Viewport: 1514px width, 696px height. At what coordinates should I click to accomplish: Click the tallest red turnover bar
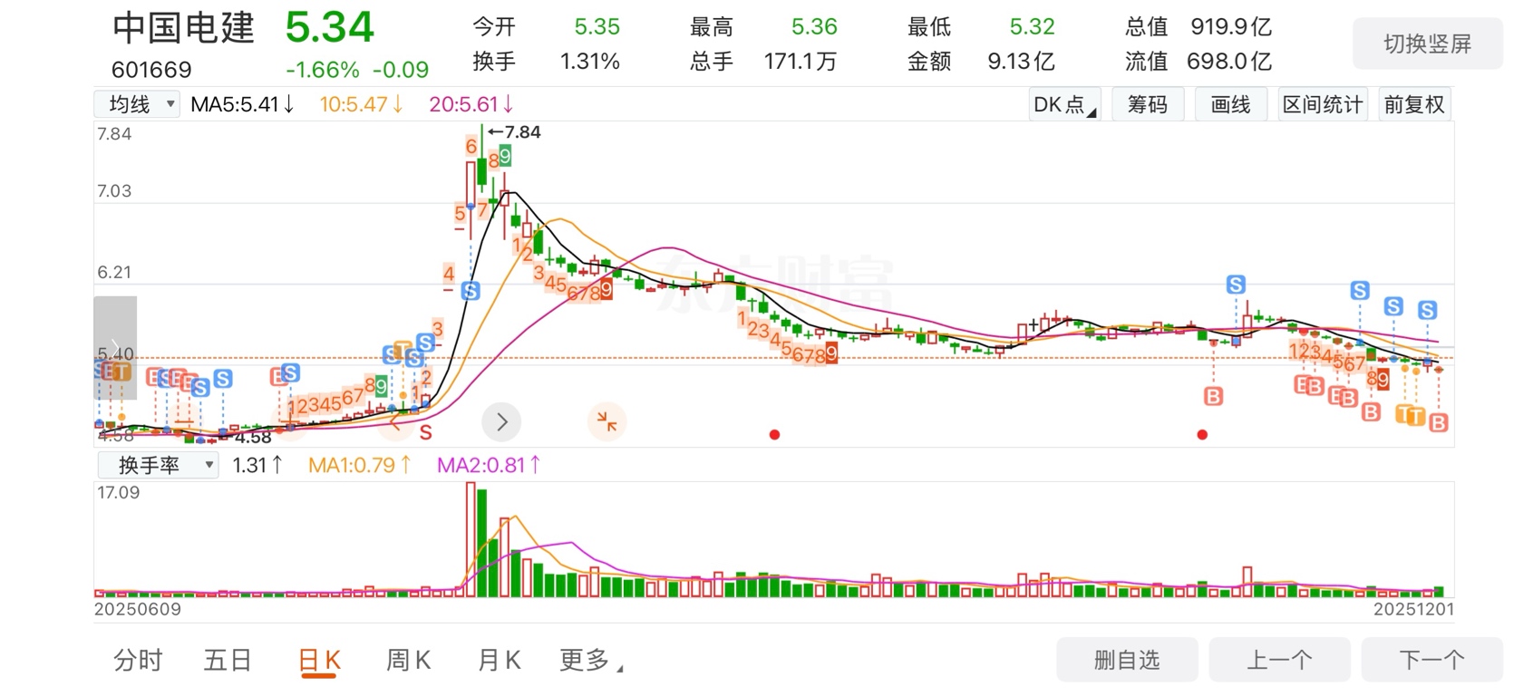coord(471,539)
